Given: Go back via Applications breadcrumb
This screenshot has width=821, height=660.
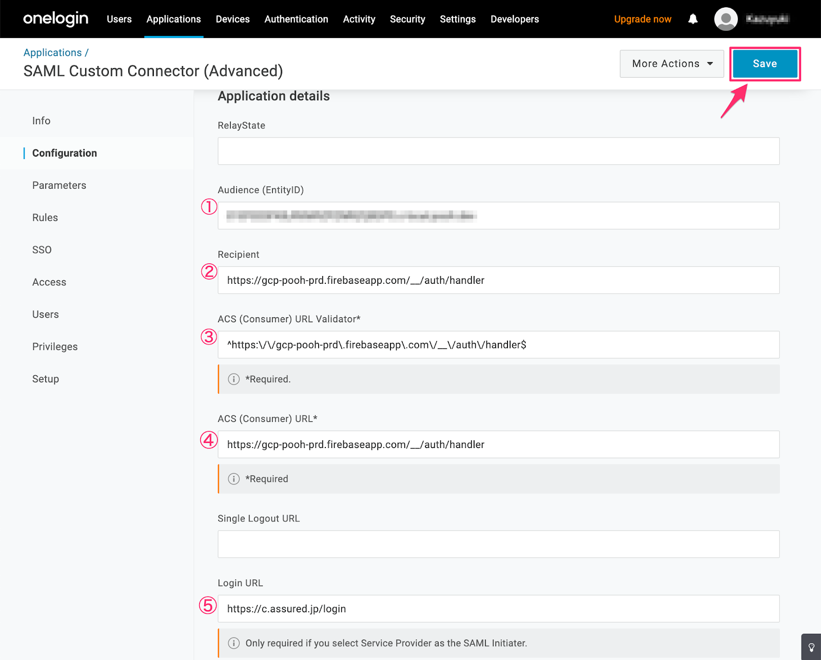Looking at the screenshot, I should pyautogui.click(x=52, y=52).
